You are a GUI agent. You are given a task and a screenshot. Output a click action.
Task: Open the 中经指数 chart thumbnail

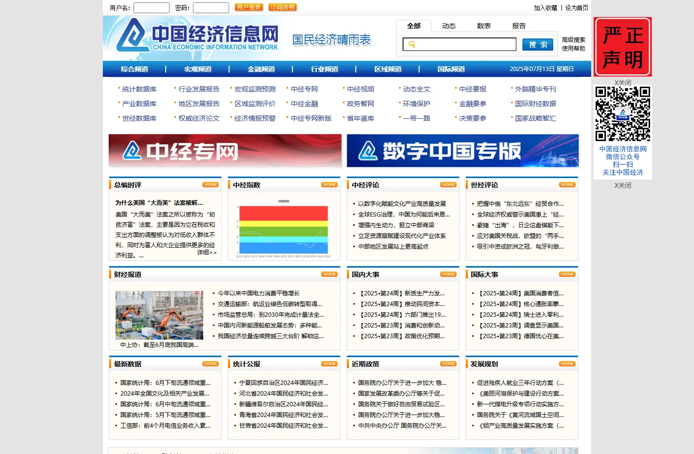[284, 228]
